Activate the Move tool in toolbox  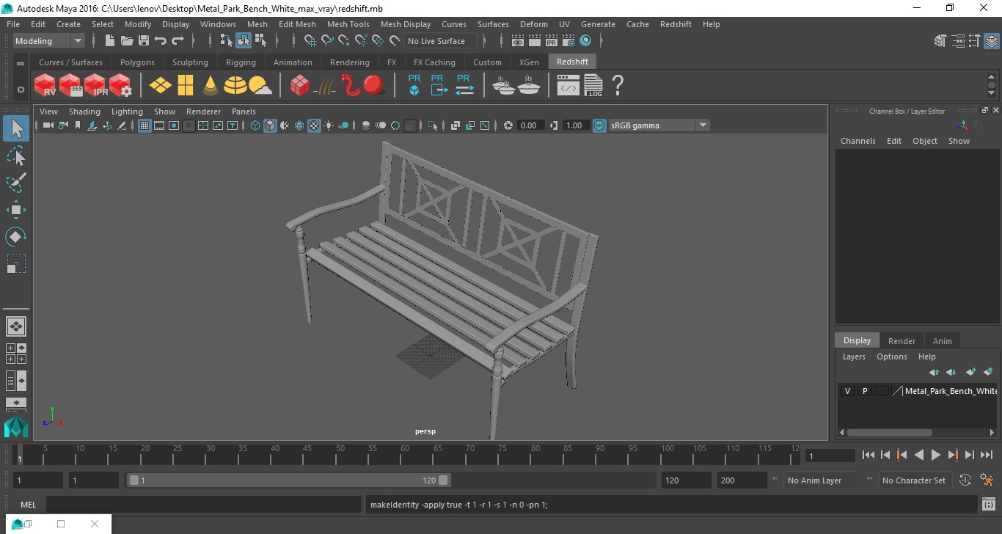(x=16, y=210)
